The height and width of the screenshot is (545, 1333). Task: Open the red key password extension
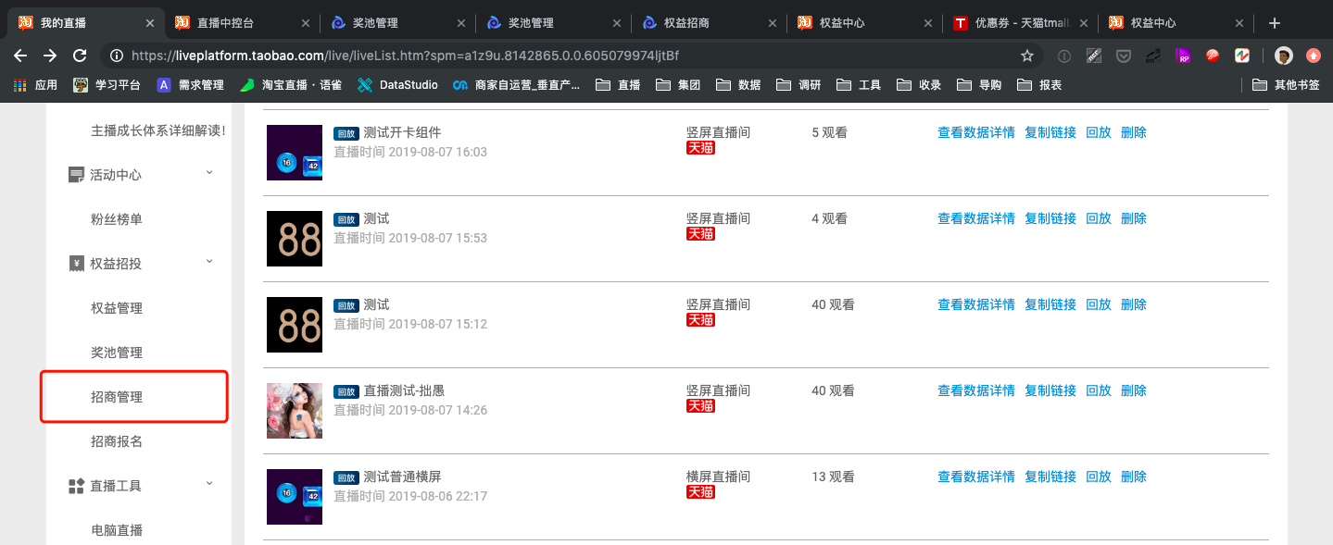[1212, 56]
